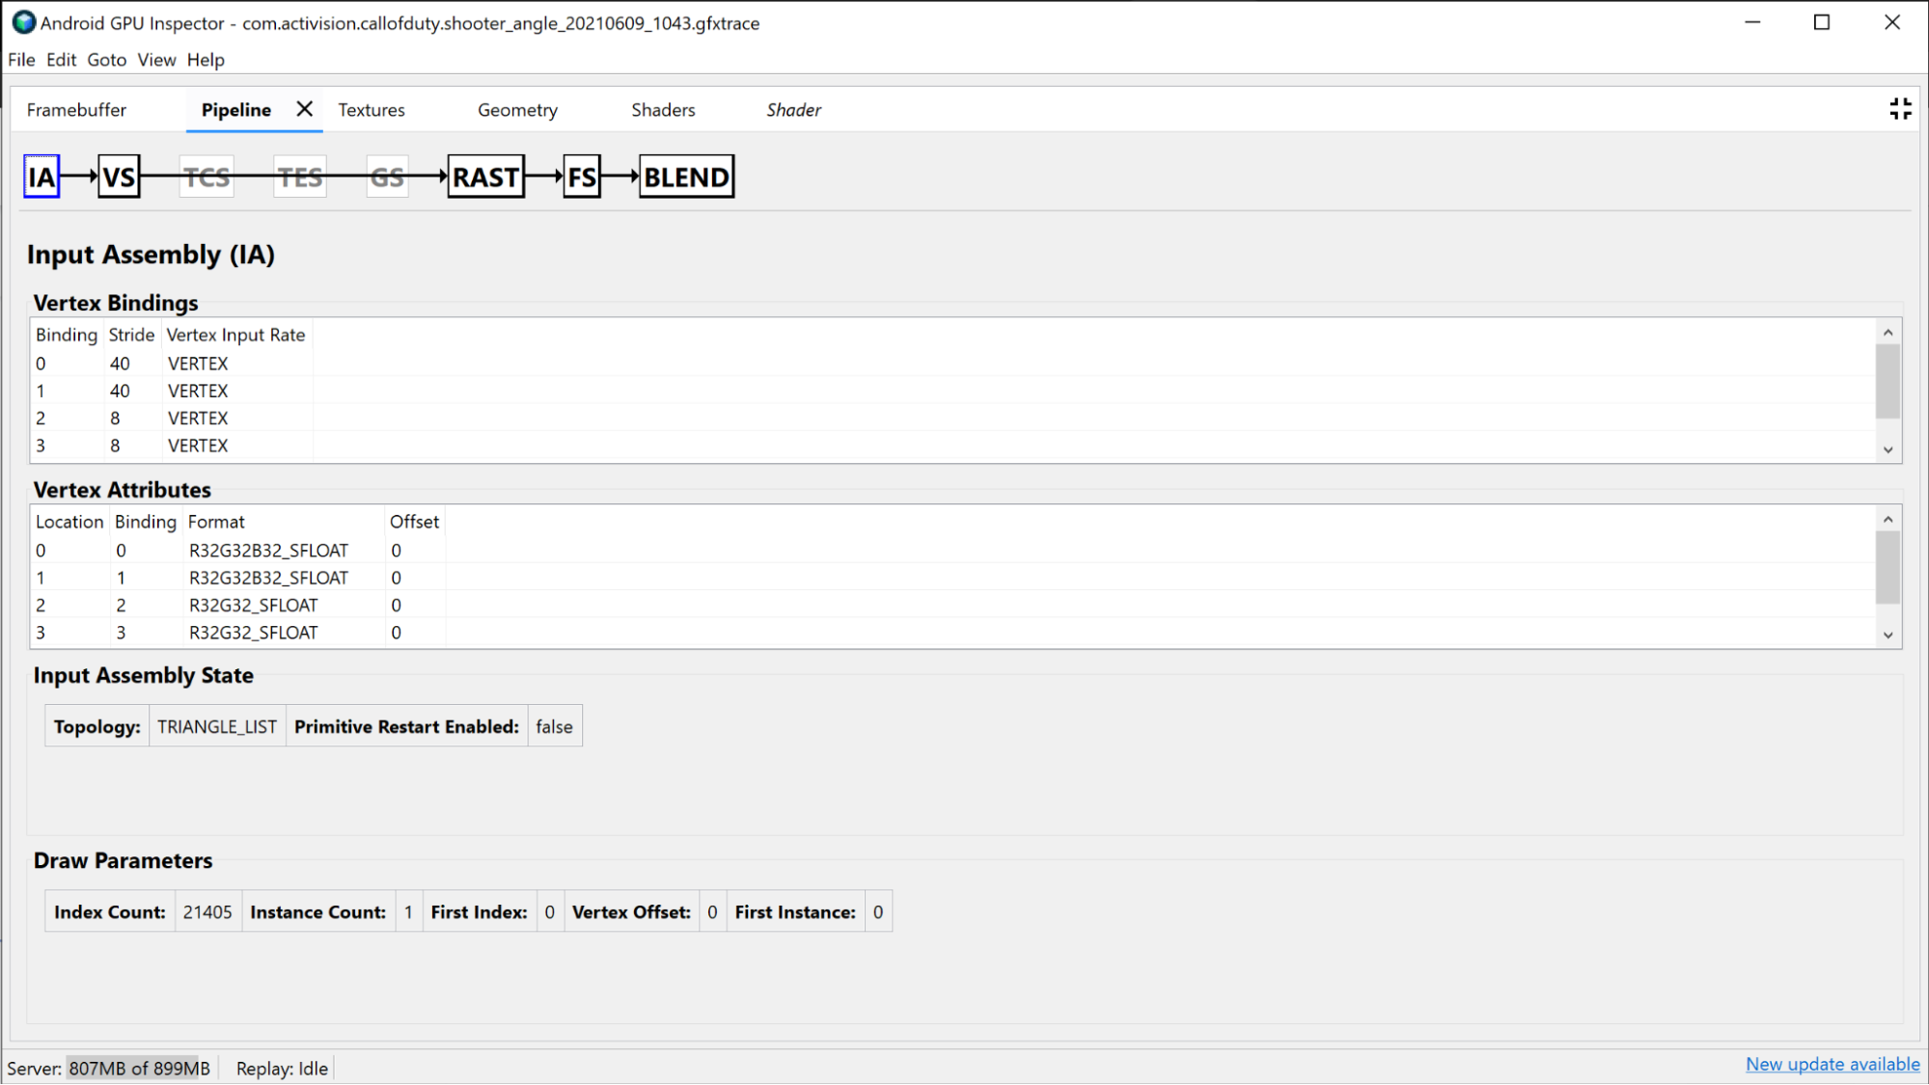Screen dimensions: 1929x1085
Task: Click the Pipeline tab close button
Action: coord(302,109)
